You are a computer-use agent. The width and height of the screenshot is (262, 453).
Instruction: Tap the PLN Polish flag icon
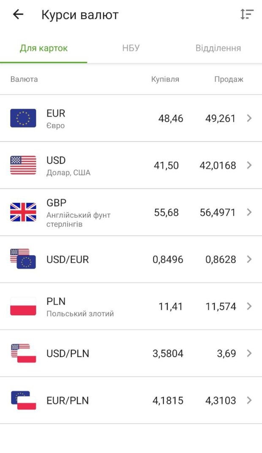(x=23, y=306)
